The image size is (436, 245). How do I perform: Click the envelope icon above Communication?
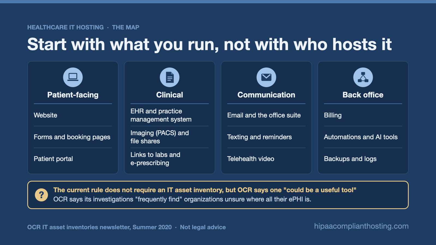pyautogui.click(x=266, y=77)
